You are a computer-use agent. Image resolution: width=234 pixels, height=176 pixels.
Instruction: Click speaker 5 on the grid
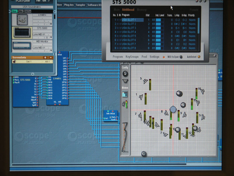(x=145, y=81)
